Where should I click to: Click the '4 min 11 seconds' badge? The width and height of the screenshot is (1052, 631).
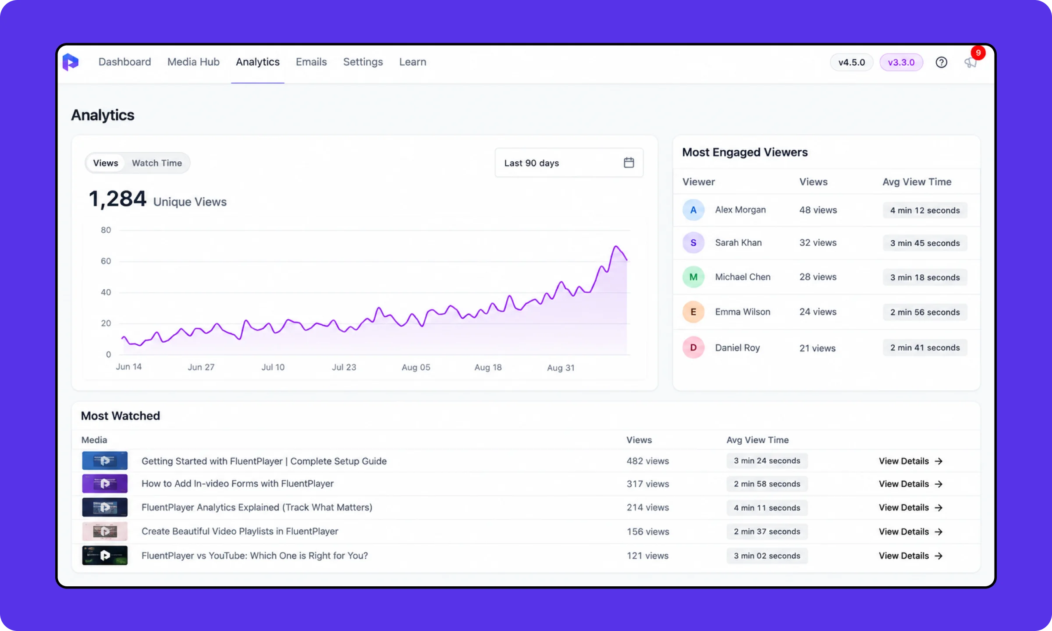coord(767,508)
